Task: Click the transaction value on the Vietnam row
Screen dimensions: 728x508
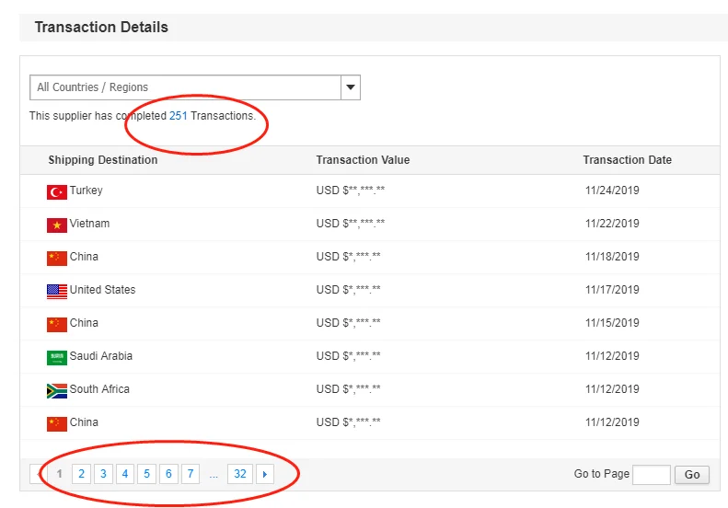Action: (351, 224)
